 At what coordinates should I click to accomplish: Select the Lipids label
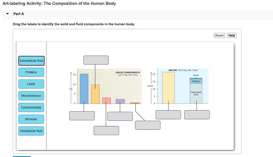click(31, 84)
